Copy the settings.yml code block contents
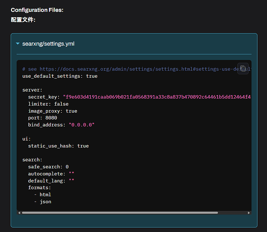267x232 pixels. [243, 69]
